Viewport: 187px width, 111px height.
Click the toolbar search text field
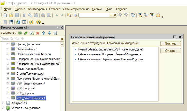(x=94, y=15)
